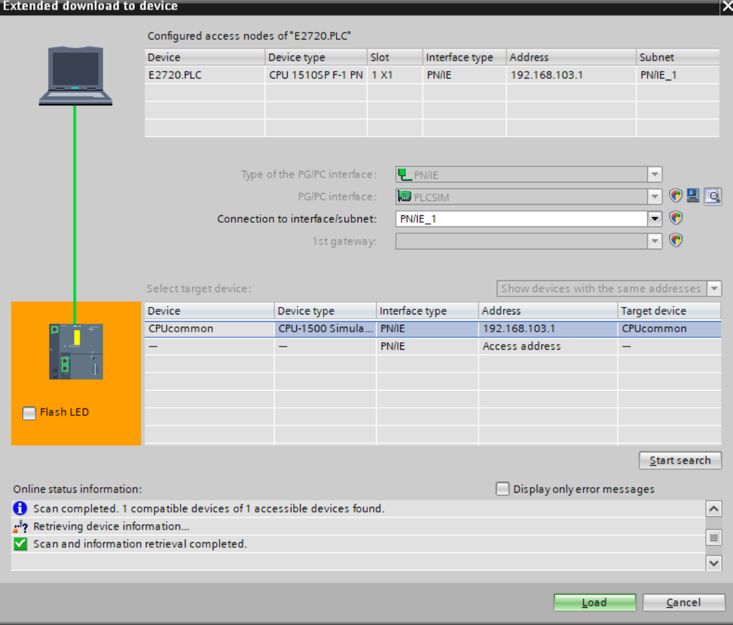This screenshot has height=625, width=733.
Task: Cancel the extended download dialog
Action: (x=684, y=602)
